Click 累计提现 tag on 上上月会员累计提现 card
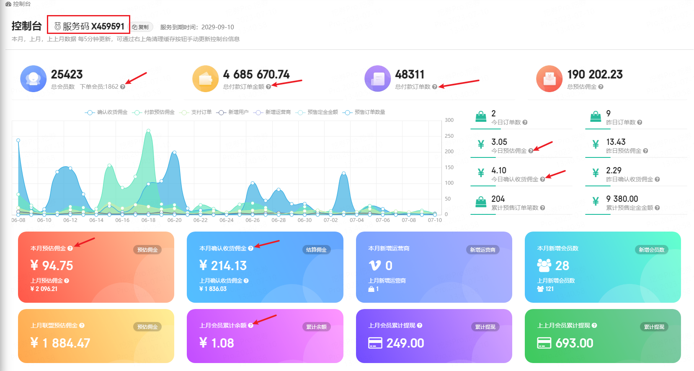The image size is (694, 371). 654,327
